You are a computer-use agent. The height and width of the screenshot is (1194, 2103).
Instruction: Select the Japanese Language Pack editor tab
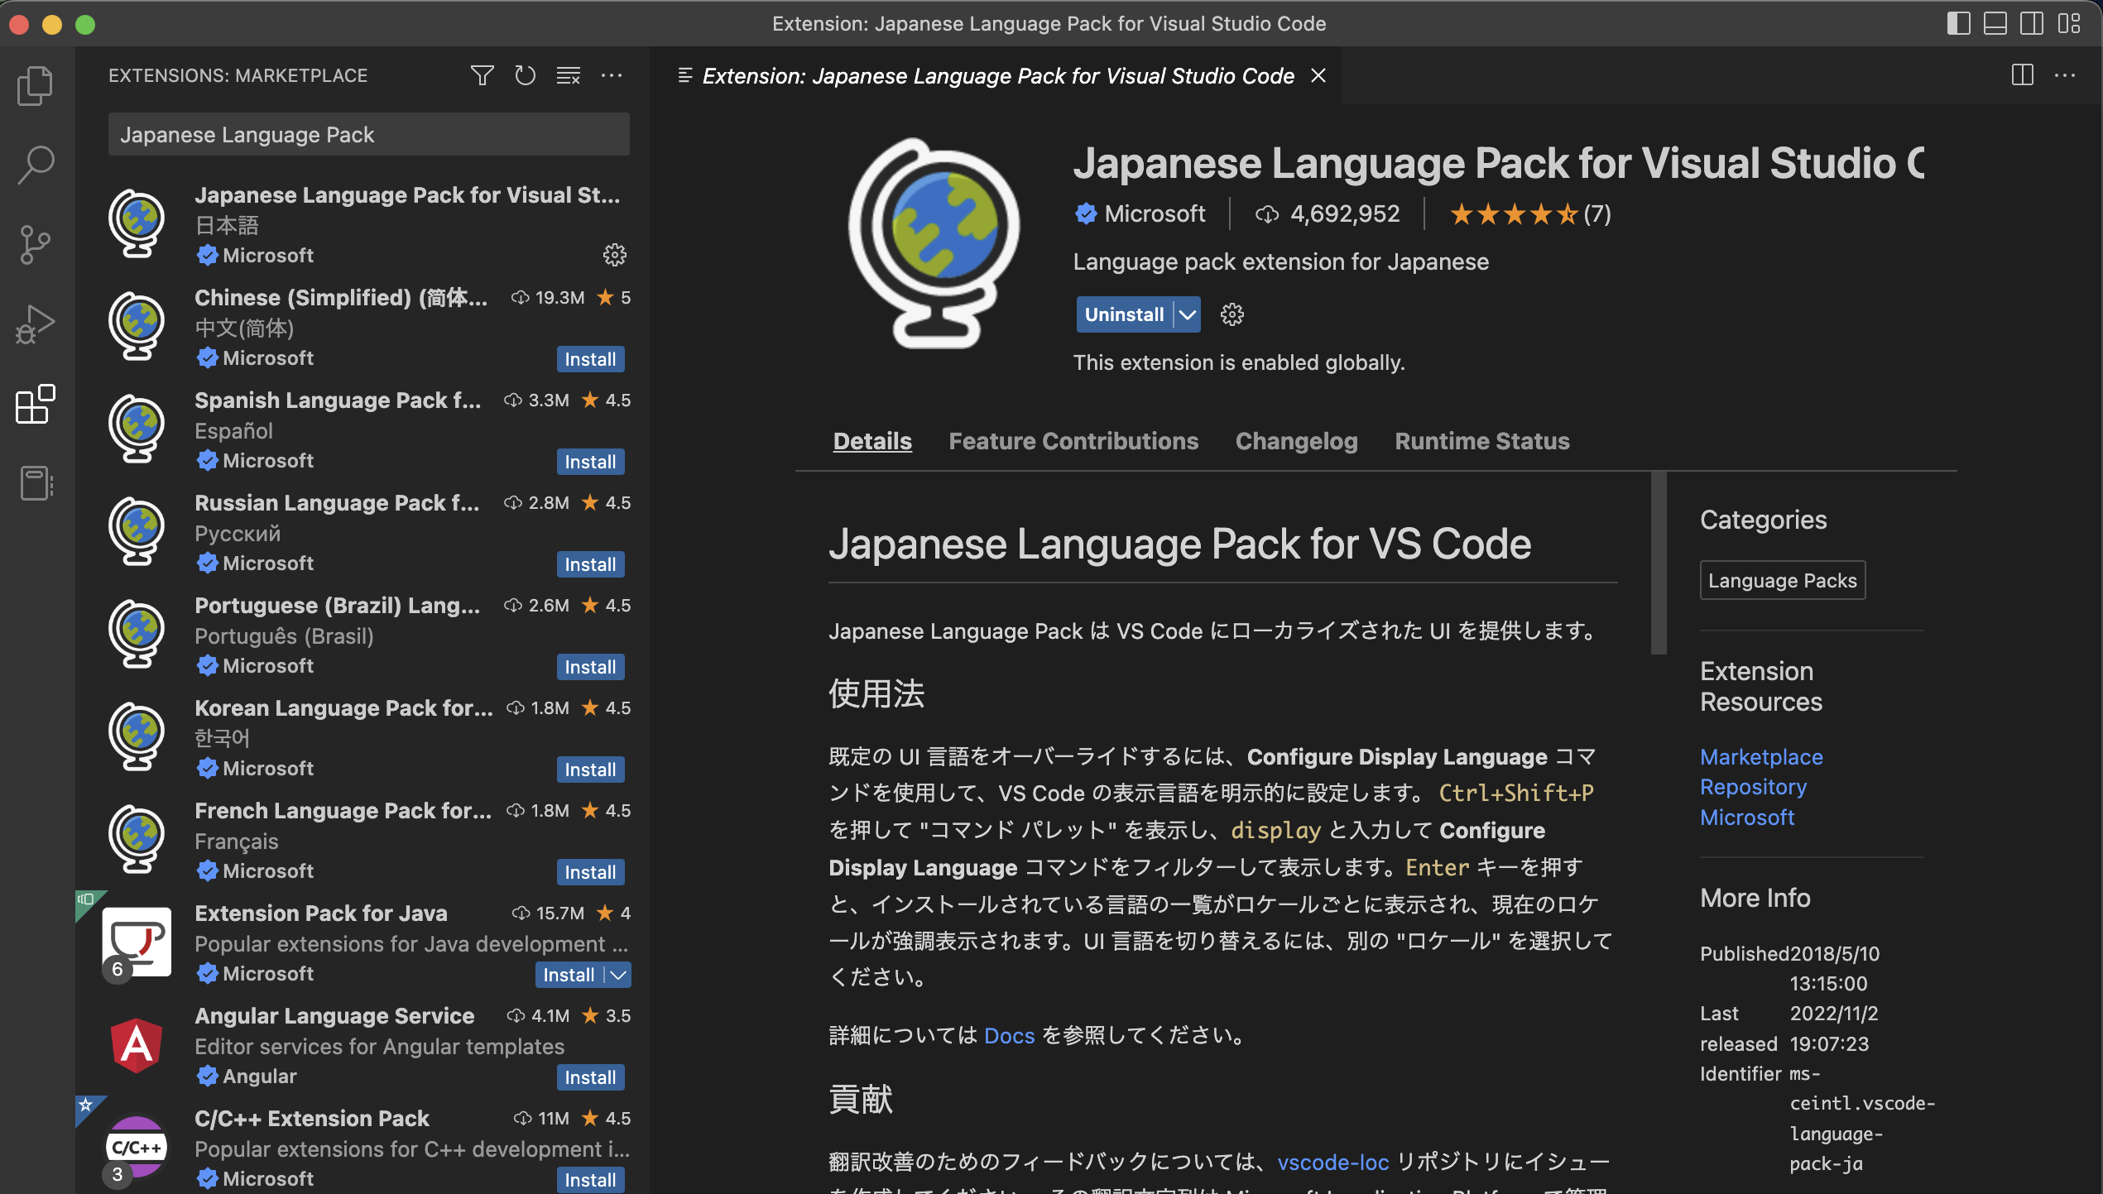pyautogui.click(x=997, y=75)
